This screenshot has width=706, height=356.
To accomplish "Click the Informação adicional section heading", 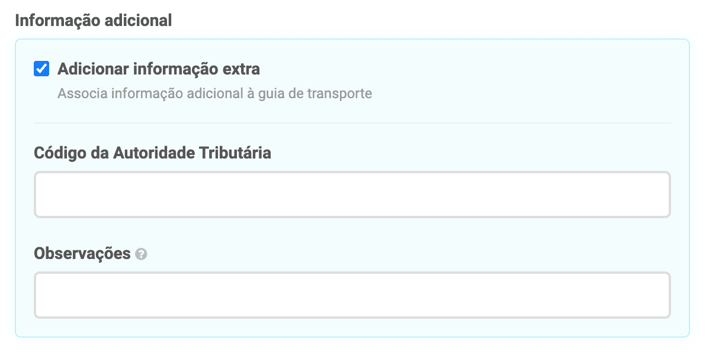I will point(93,21).
